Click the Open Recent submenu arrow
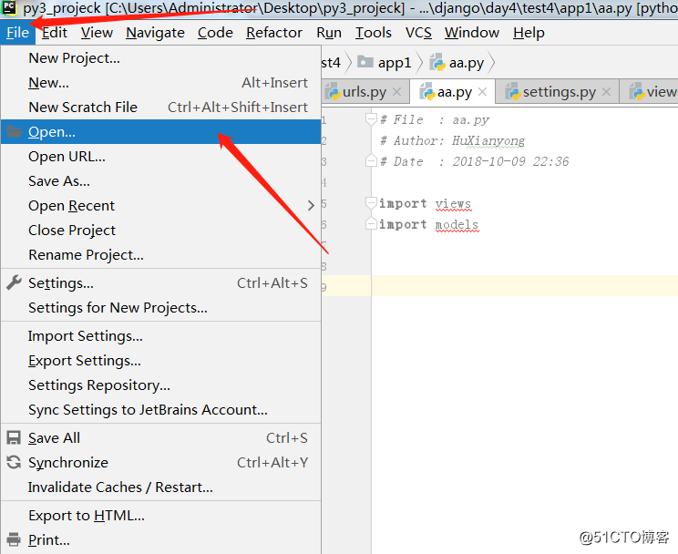 (311, 206)
